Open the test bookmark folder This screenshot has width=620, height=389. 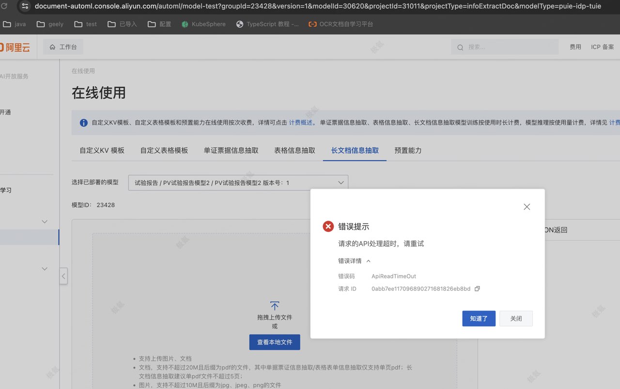86,24
